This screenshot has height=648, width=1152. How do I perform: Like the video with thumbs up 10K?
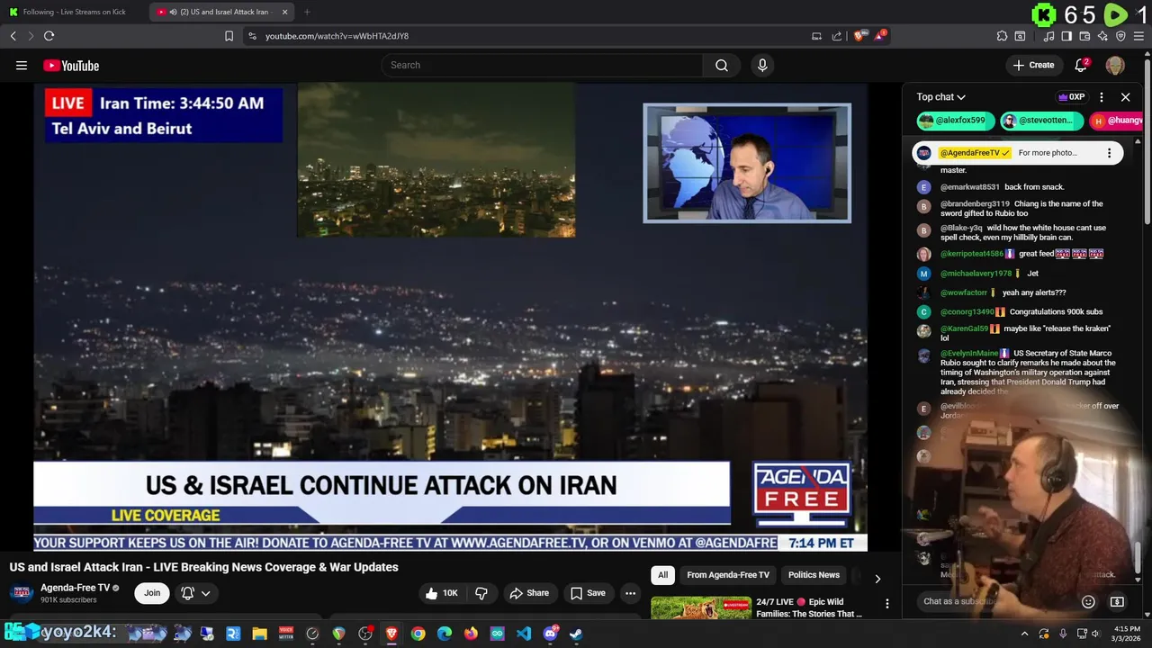442,593
